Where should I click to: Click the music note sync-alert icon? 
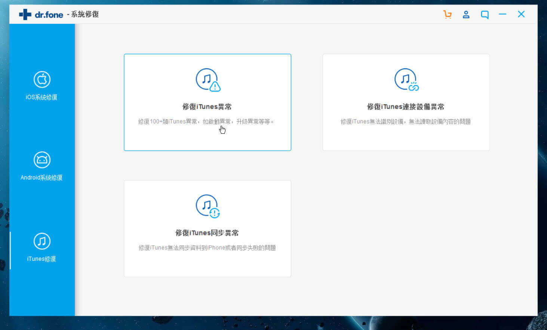tap(208, 206)
